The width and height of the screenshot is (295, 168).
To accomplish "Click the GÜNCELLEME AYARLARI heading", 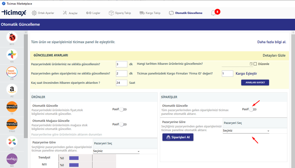I will coord(51,55).
